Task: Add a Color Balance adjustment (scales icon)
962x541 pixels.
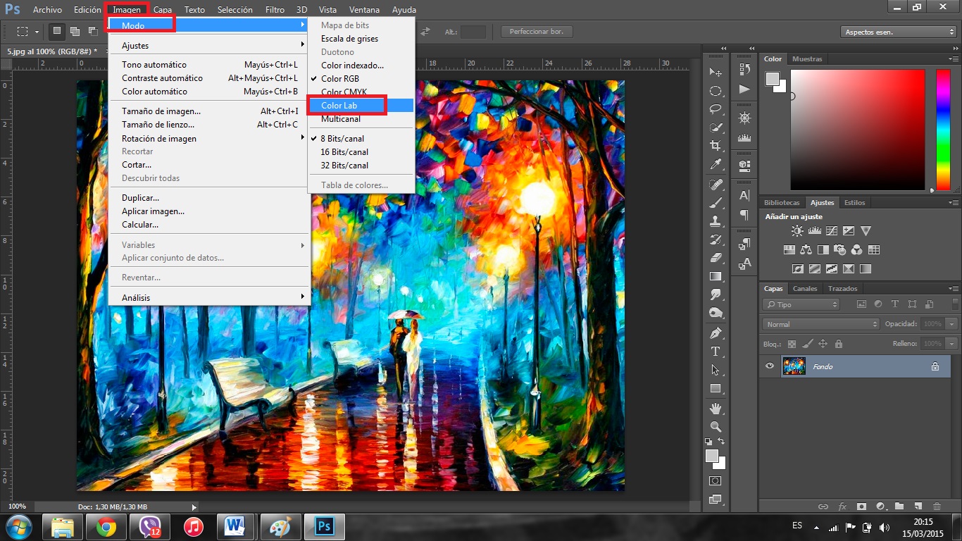Action: pos(806,249)
